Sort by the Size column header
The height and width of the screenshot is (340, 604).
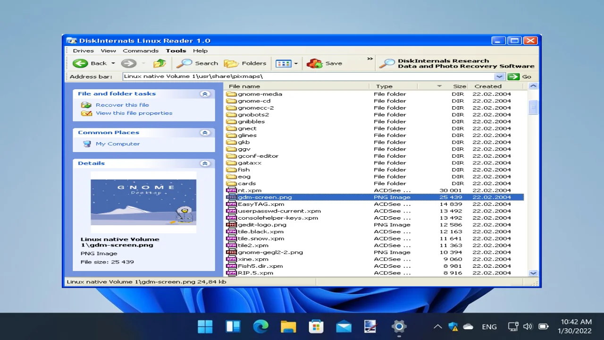(x=459, y=86)
